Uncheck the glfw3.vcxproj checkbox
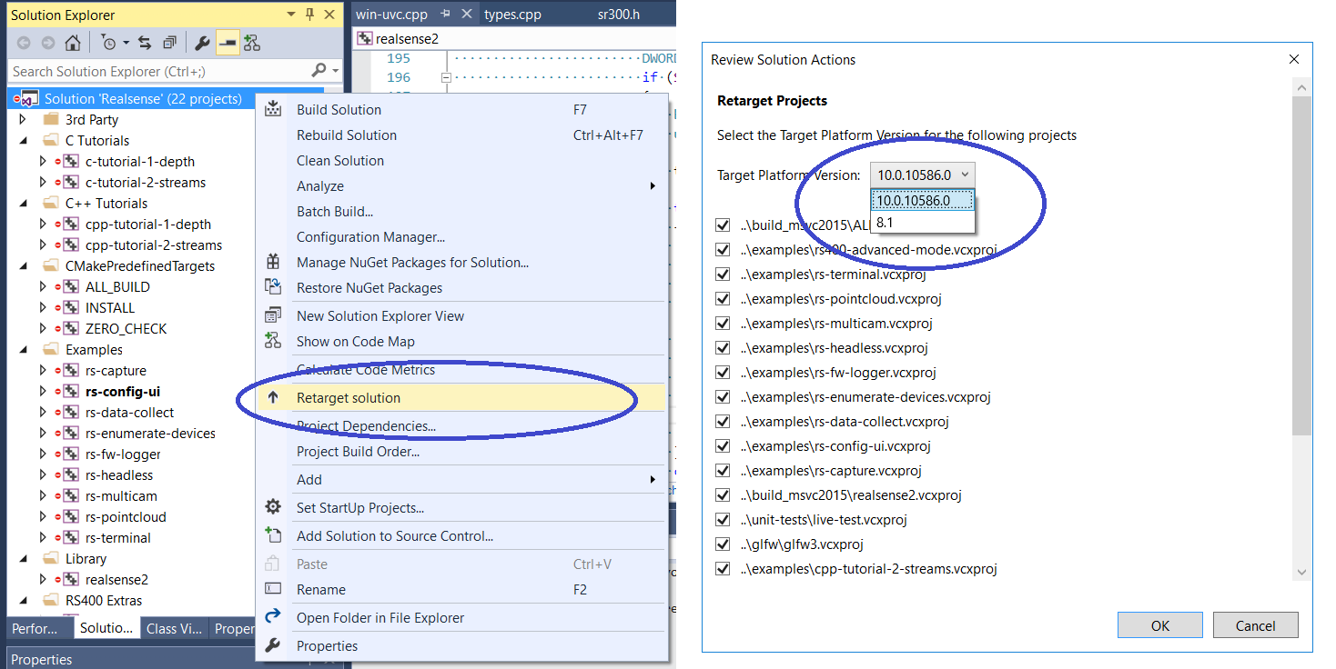Viewport: 1336px width, 669px height. (724, 544)
